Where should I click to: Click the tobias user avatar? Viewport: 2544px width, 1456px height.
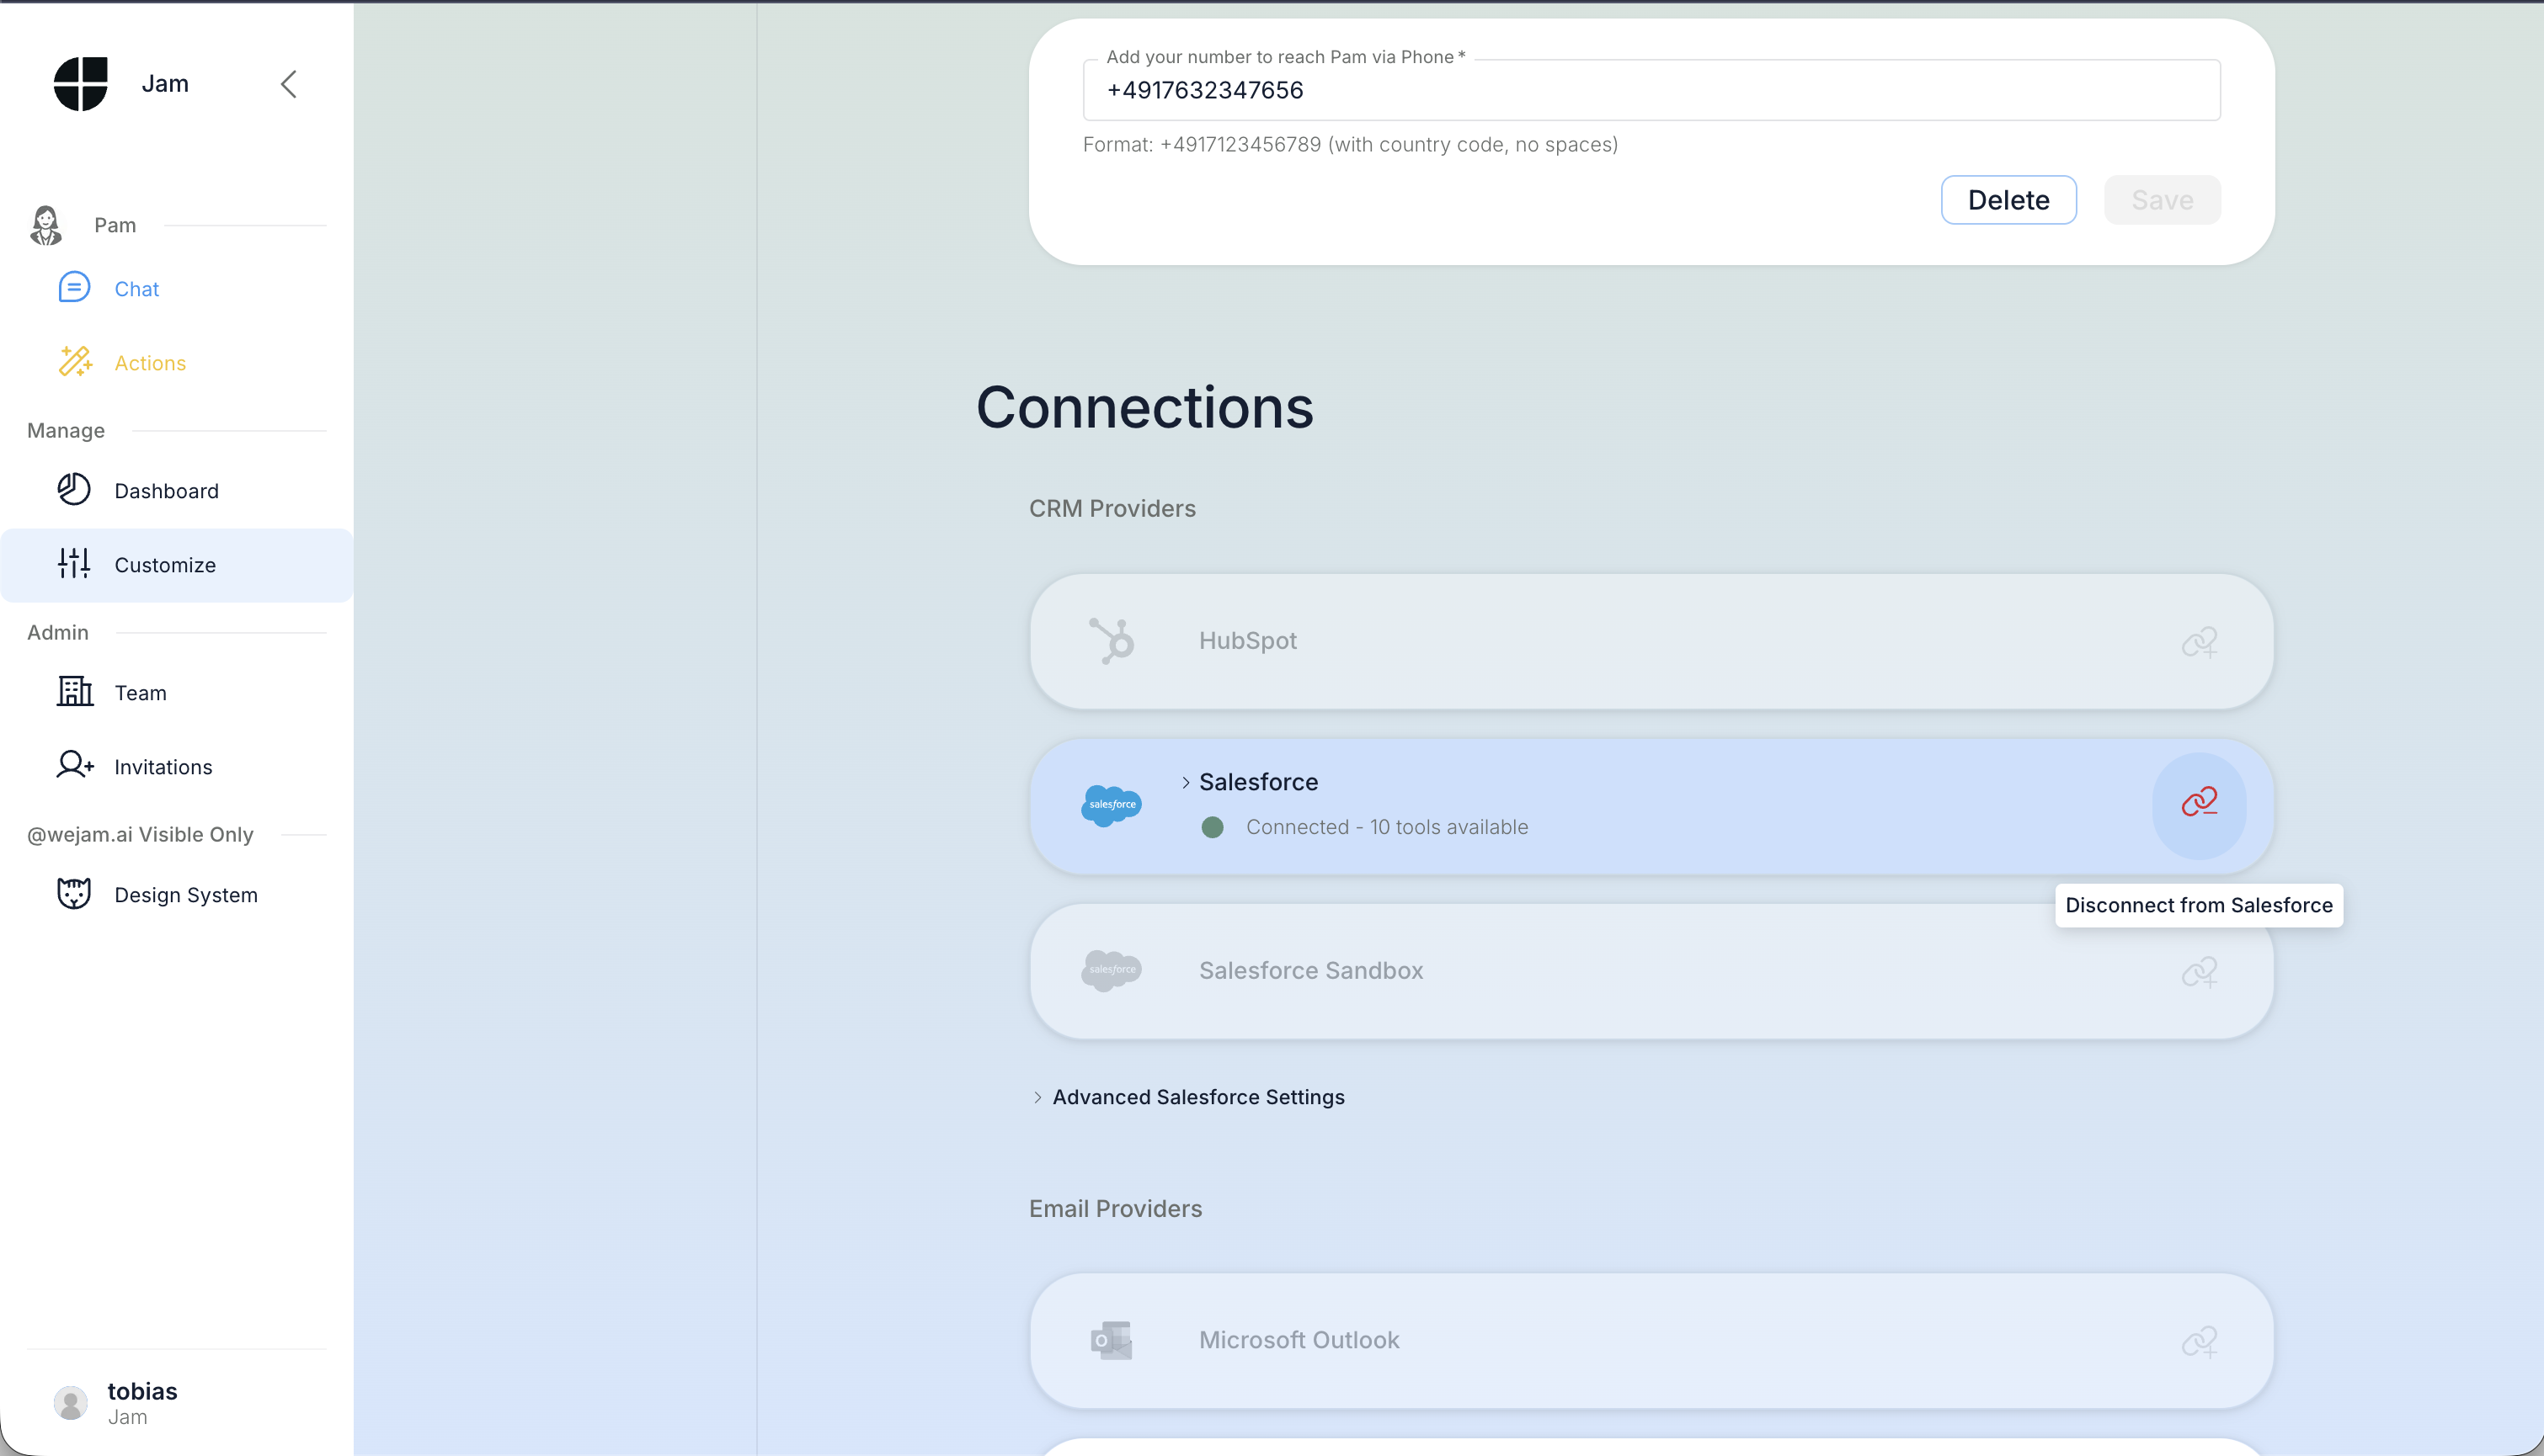tap(71, 1403)
